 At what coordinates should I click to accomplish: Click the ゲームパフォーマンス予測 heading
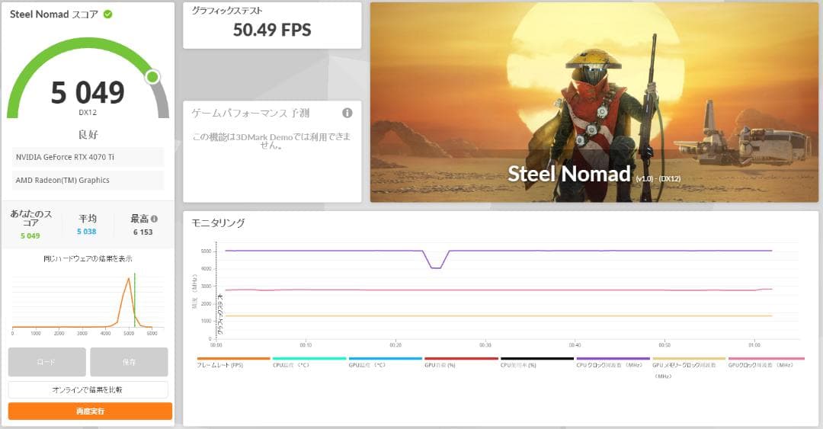tap(250, 113)
